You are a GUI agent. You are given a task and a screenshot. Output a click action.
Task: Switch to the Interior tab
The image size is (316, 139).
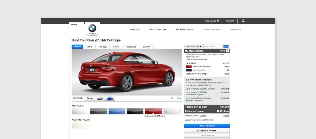point(90,47)
